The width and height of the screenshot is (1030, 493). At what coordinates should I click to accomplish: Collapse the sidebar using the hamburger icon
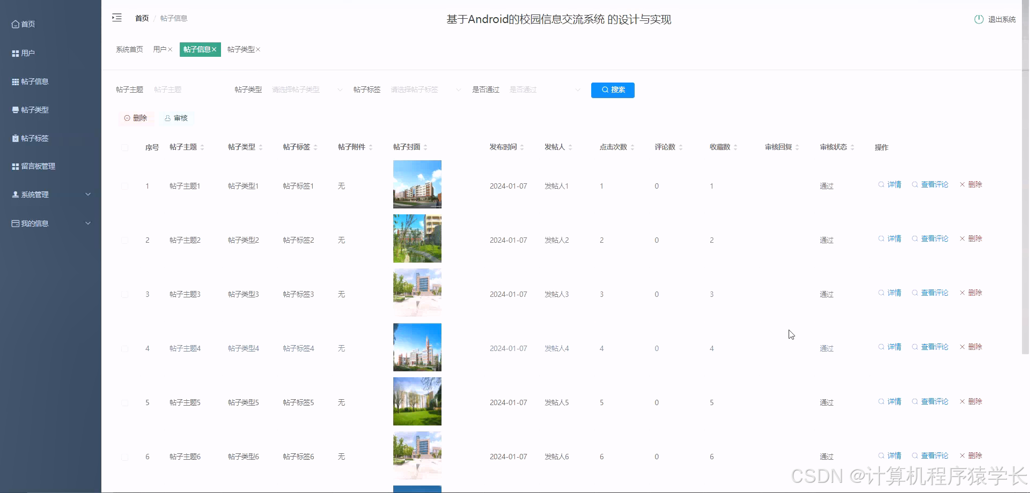(x=117, y=18)
